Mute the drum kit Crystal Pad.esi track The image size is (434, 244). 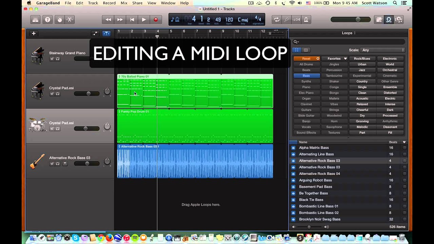coord(52,129)
